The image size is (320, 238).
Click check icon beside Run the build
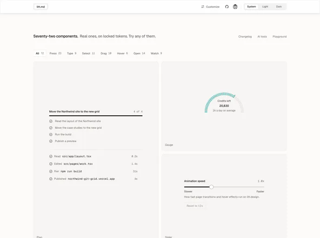tap(51, 134)
